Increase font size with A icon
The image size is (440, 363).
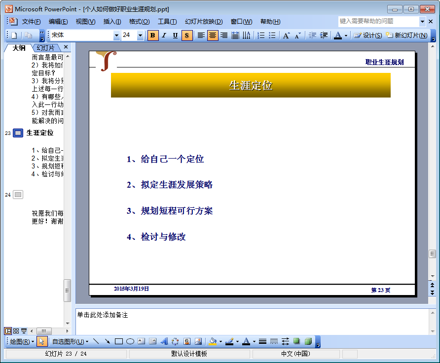point(286,35)
